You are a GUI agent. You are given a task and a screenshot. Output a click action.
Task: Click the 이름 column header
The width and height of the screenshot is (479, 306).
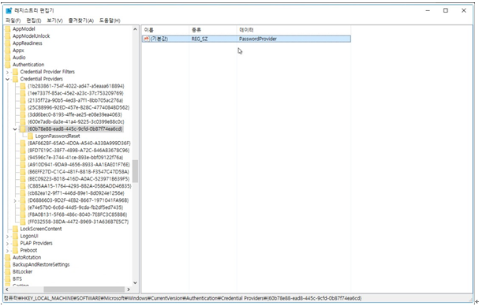point(165,30)
